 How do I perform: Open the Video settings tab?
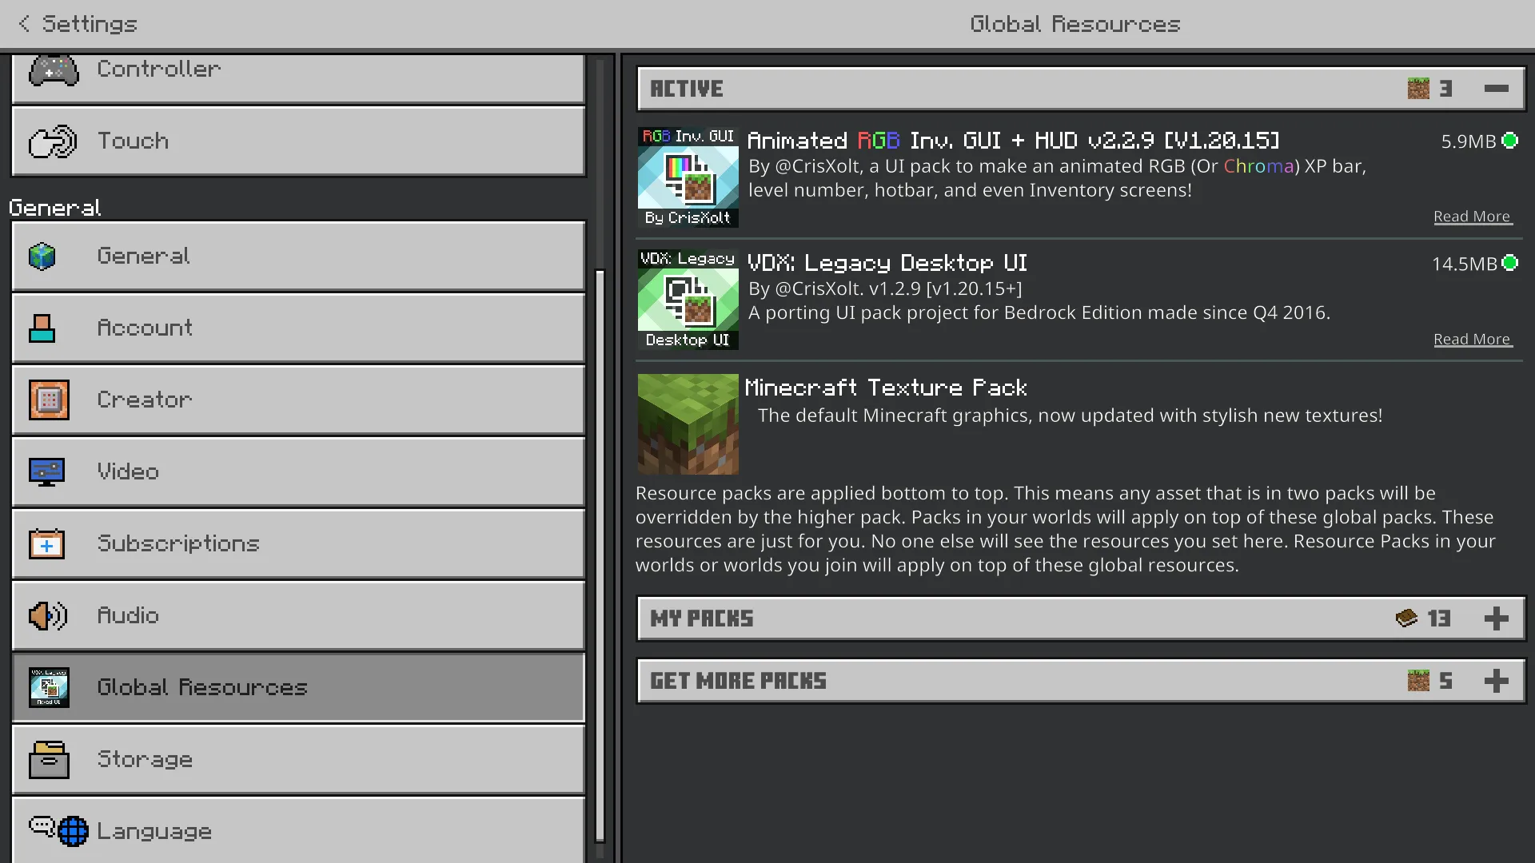(x=298, y=471)
